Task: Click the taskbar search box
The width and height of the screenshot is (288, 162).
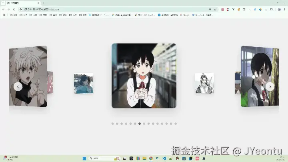Action: [x=104, y=158]
